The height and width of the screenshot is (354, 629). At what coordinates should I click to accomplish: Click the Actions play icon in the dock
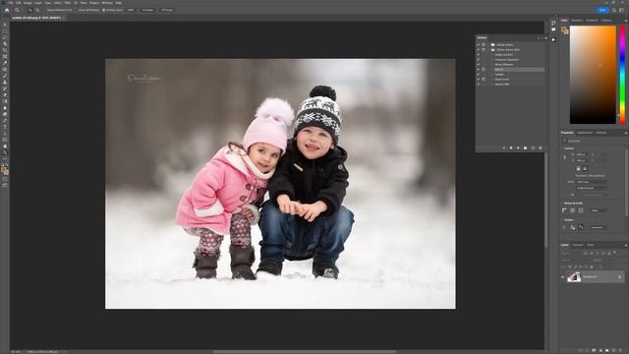[x=553, y=39]
